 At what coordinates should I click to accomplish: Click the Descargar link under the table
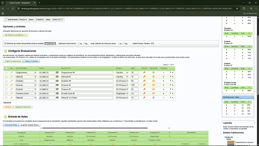(x=7, y=103)
